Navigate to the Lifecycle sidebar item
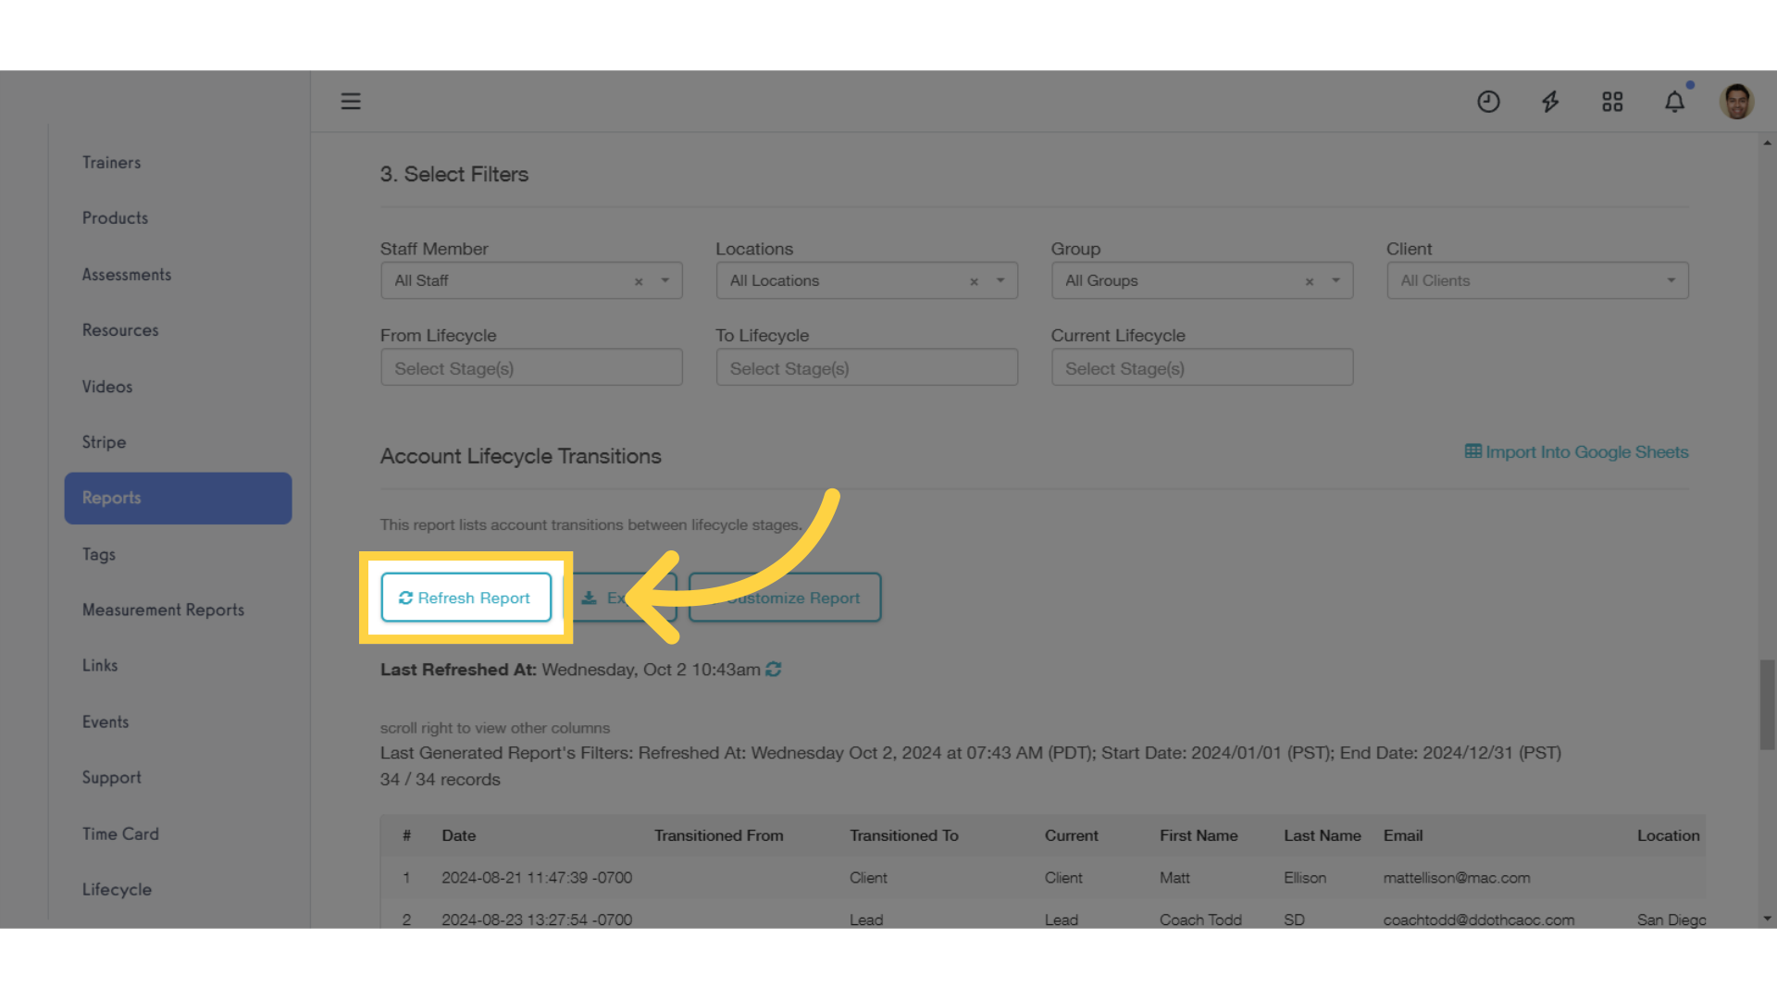 (x=118, y=888)
